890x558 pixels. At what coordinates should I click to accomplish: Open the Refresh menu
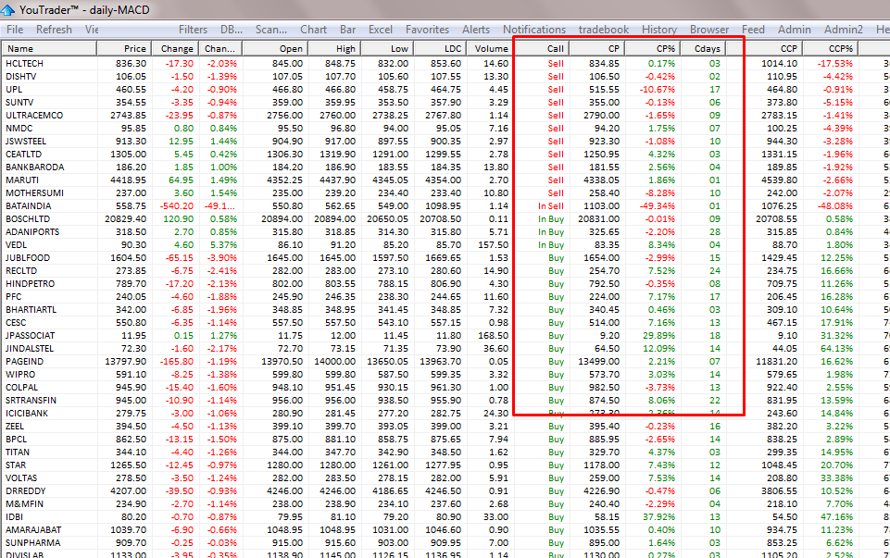pyautogui.click(x=54, y=30)
